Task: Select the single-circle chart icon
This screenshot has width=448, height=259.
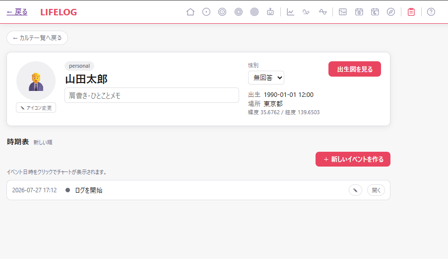Action: point(206,12)
